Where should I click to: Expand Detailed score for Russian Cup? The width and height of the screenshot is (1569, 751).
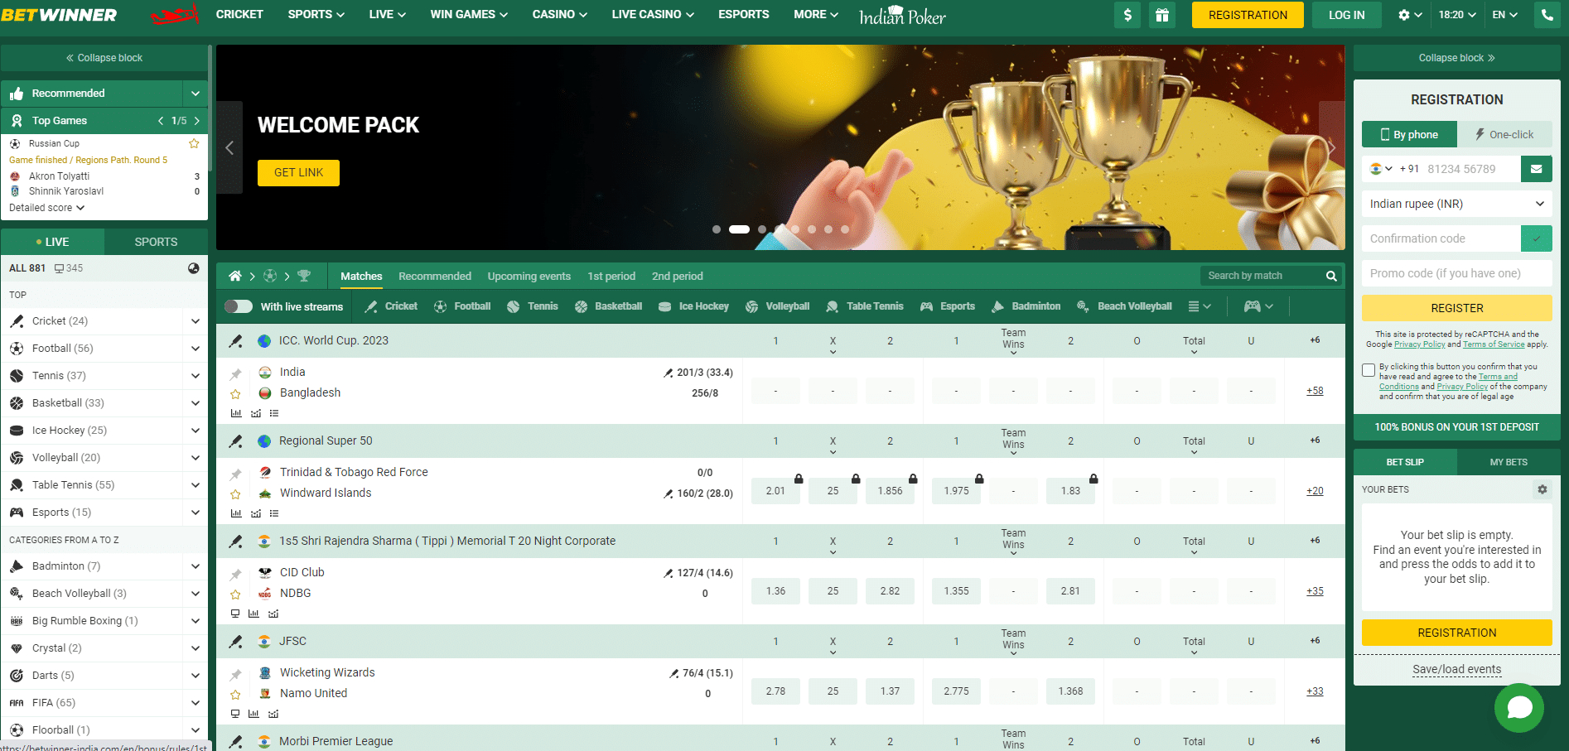tap(46, 208)
